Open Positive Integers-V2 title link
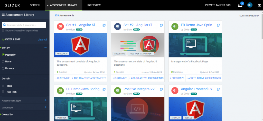263x121 pixels. click(139, 89)
